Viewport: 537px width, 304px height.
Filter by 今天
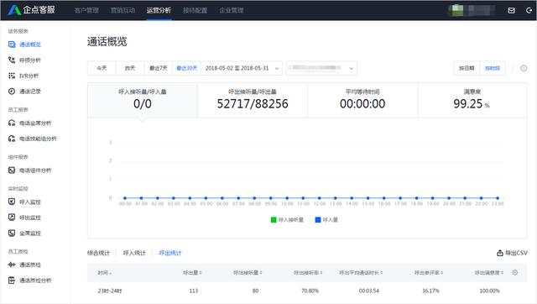(102, 68)
